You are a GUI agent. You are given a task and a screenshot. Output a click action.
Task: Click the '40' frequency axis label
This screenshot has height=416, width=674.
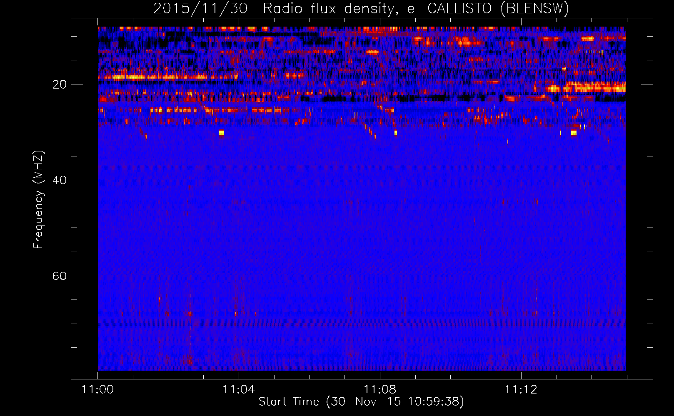(x=60, y=181)
